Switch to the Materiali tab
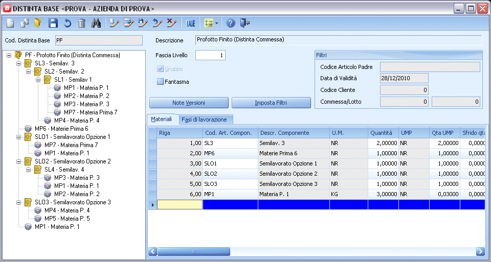Screen dimensions: 491x262 [x=162, y=119]
